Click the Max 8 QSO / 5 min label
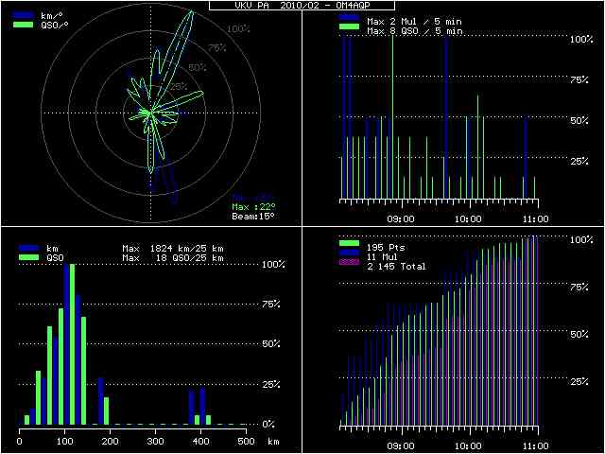Screen dimensions: 605x454 pos(414,31)
